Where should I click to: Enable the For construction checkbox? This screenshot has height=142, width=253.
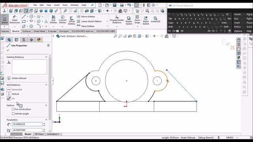[13, 109]
